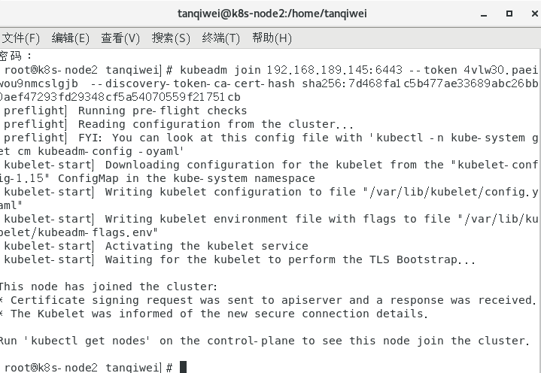Open the 终端(T) menu
This screenshot has width=541, height=373.
coord(220,38)
